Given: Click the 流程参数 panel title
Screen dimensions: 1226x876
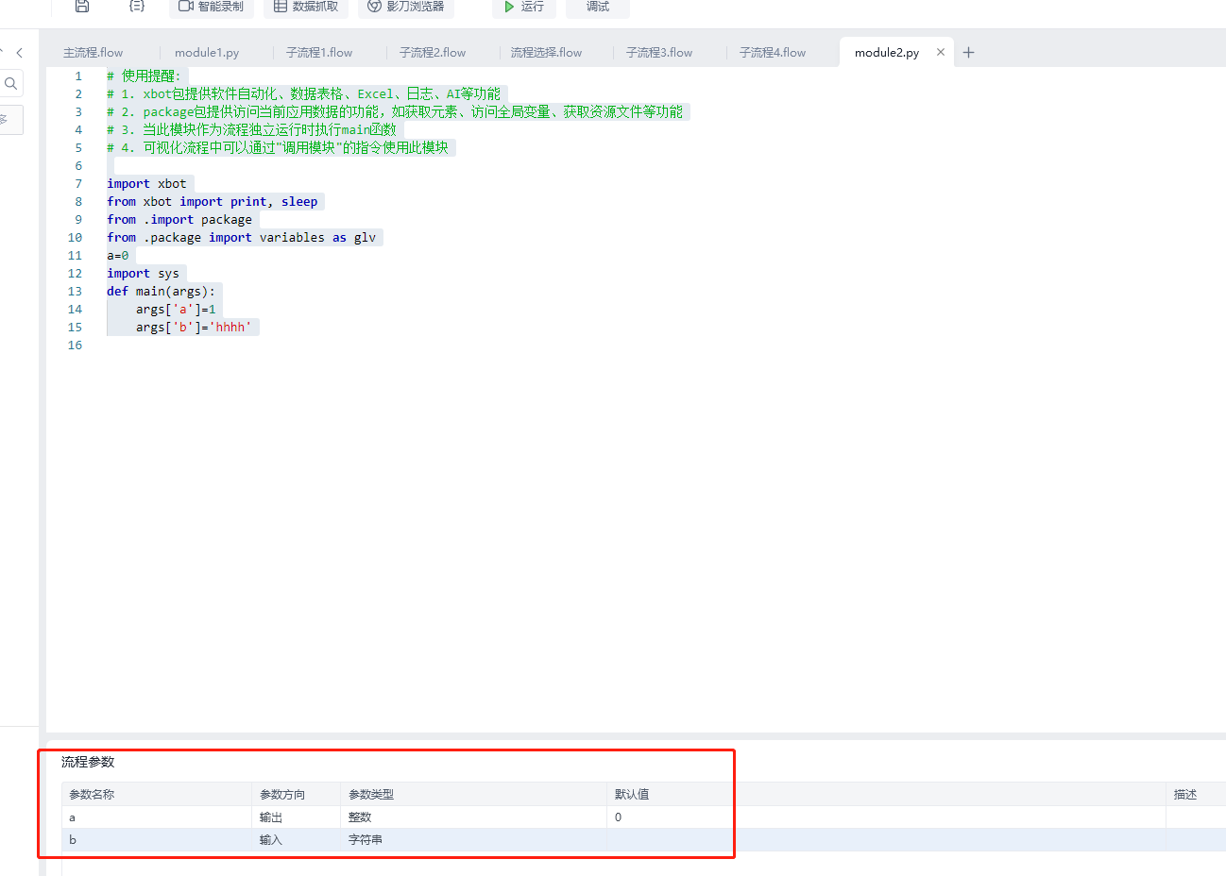Looking at the screenshot, I should pos(88,762).
